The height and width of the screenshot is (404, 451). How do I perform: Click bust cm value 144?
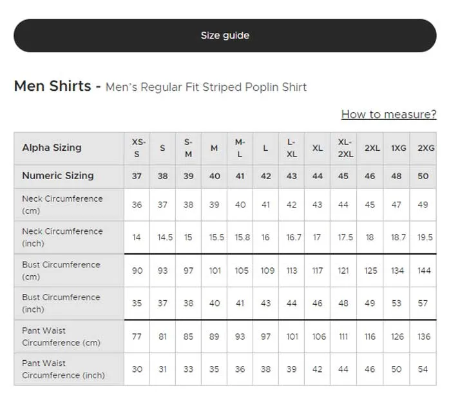coord(424,271)
